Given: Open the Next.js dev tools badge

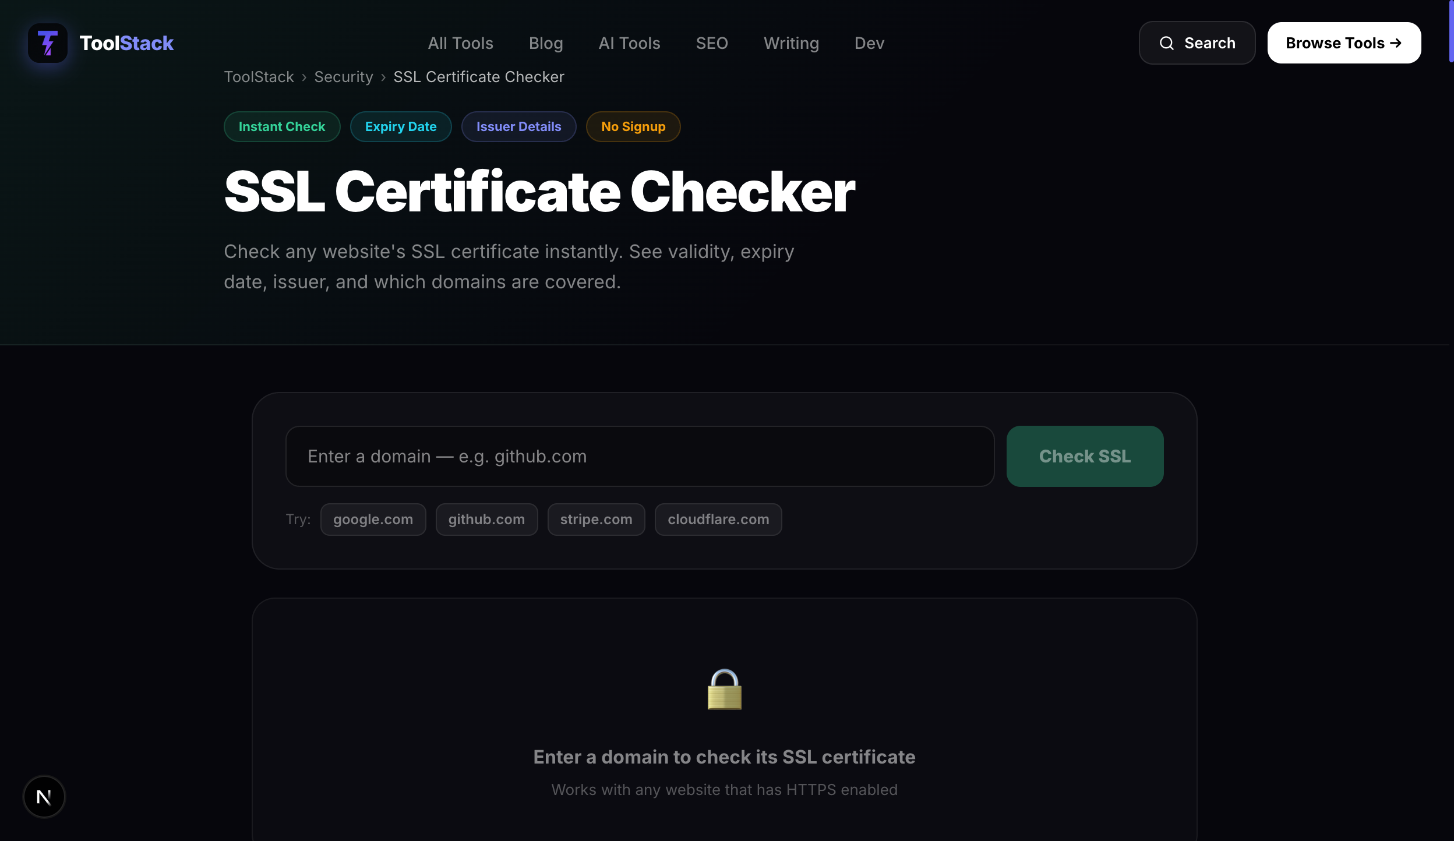Looking at the screenshot, I should coord(44,796).
